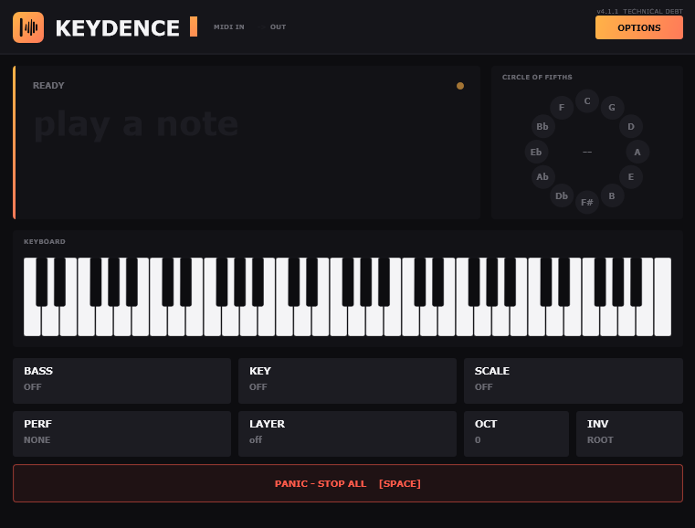The image size is (695, 528).
Task: Select Db on the circle of fifths
Action: 562,196
